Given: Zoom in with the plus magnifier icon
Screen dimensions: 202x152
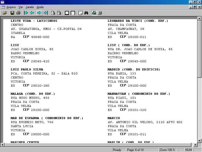Looking at the screenshot, I should [59, 13].
